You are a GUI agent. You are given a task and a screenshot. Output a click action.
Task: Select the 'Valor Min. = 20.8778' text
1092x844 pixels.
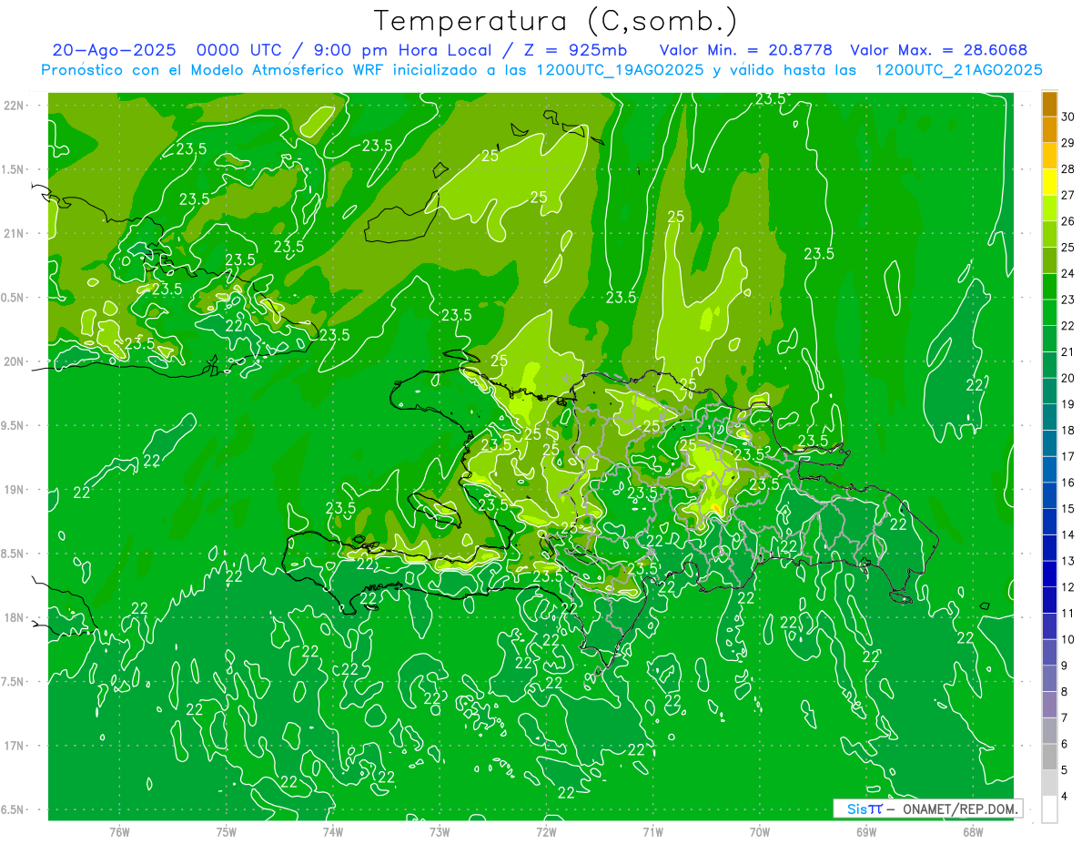tap(745, 50)
